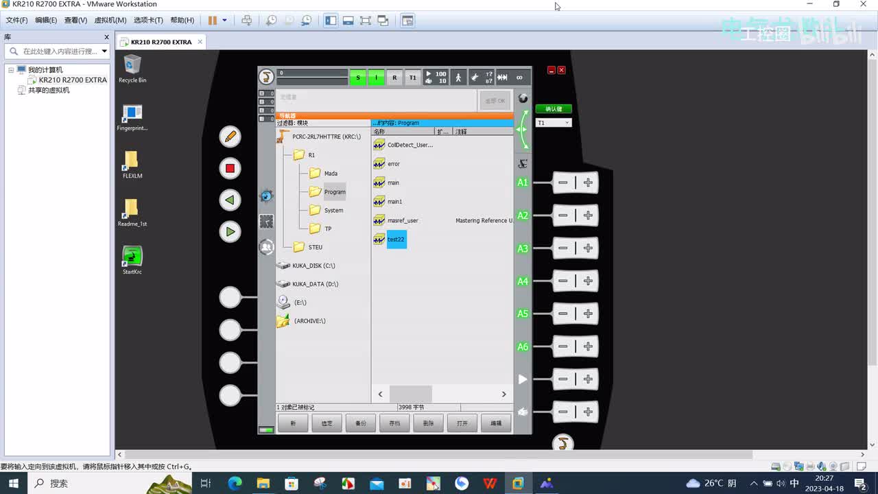Click the coordinate system icon above A1
Screen dimensions: 878x494
click(x=523, y=163)
